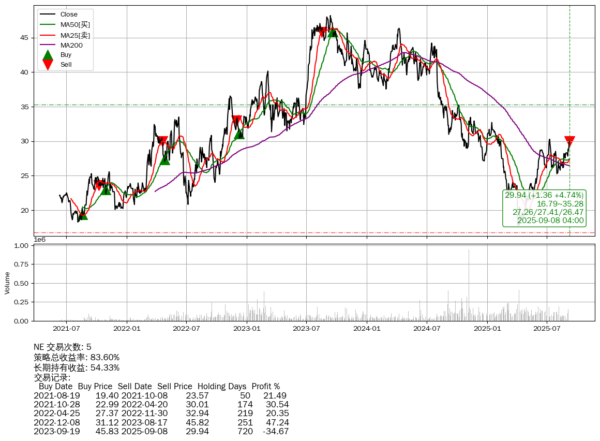This screenshot has width=600, height=441.
Task: Click the green price info annotation box
Action: pyautogui.click(x=544, y=208)
